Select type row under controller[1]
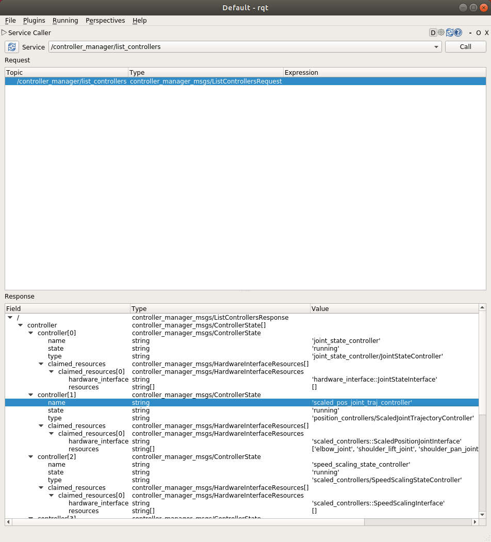The width and height of the screenshot is (491, 542). tap(242, 418)
